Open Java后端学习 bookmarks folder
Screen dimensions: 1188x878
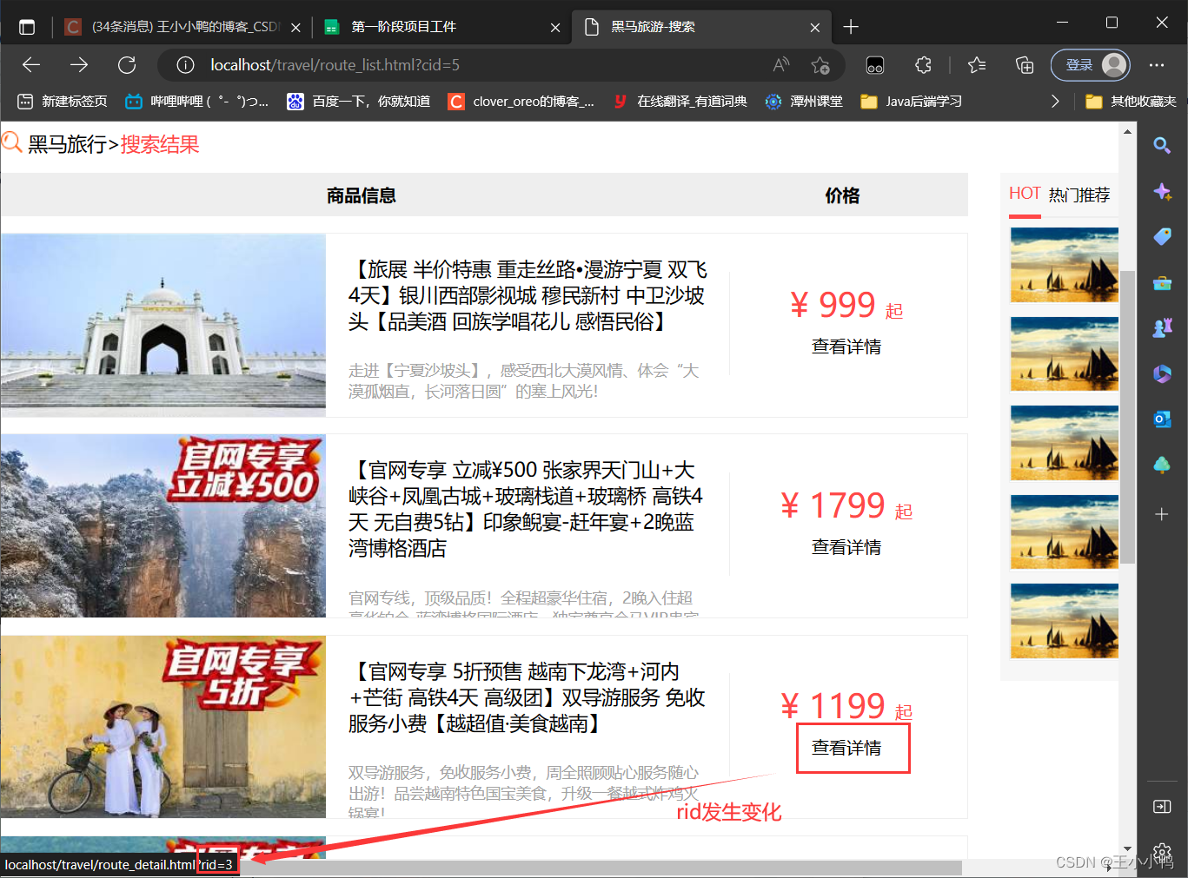click(911, 102)
